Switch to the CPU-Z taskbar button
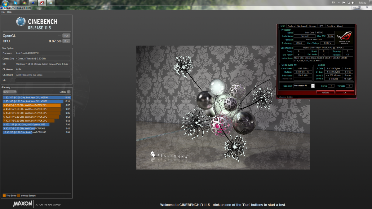 click(42, 3)
